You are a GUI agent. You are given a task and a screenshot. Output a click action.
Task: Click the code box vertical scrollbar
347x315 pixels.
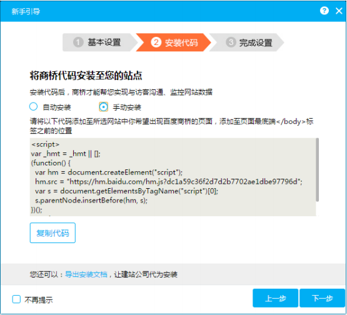(x=317, y=170)
